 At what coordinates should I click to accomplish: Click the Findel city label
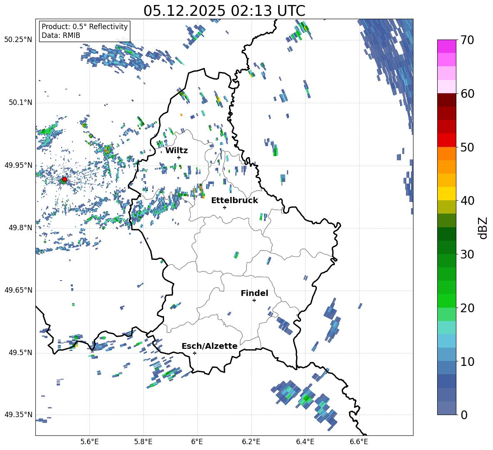click(254, 293)
